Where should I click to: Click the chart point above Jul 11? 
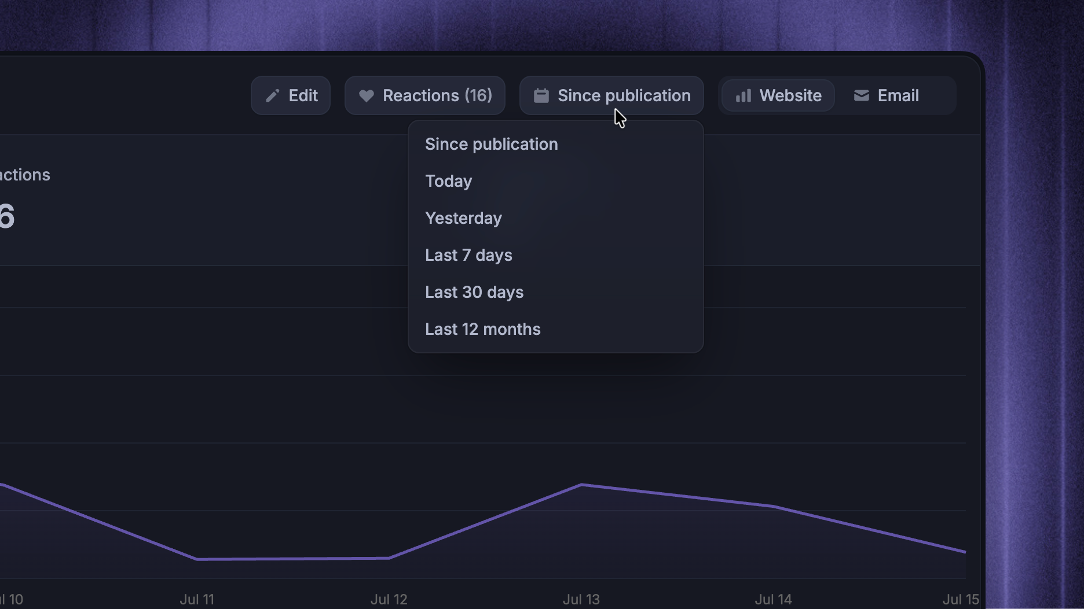[197, 559]
